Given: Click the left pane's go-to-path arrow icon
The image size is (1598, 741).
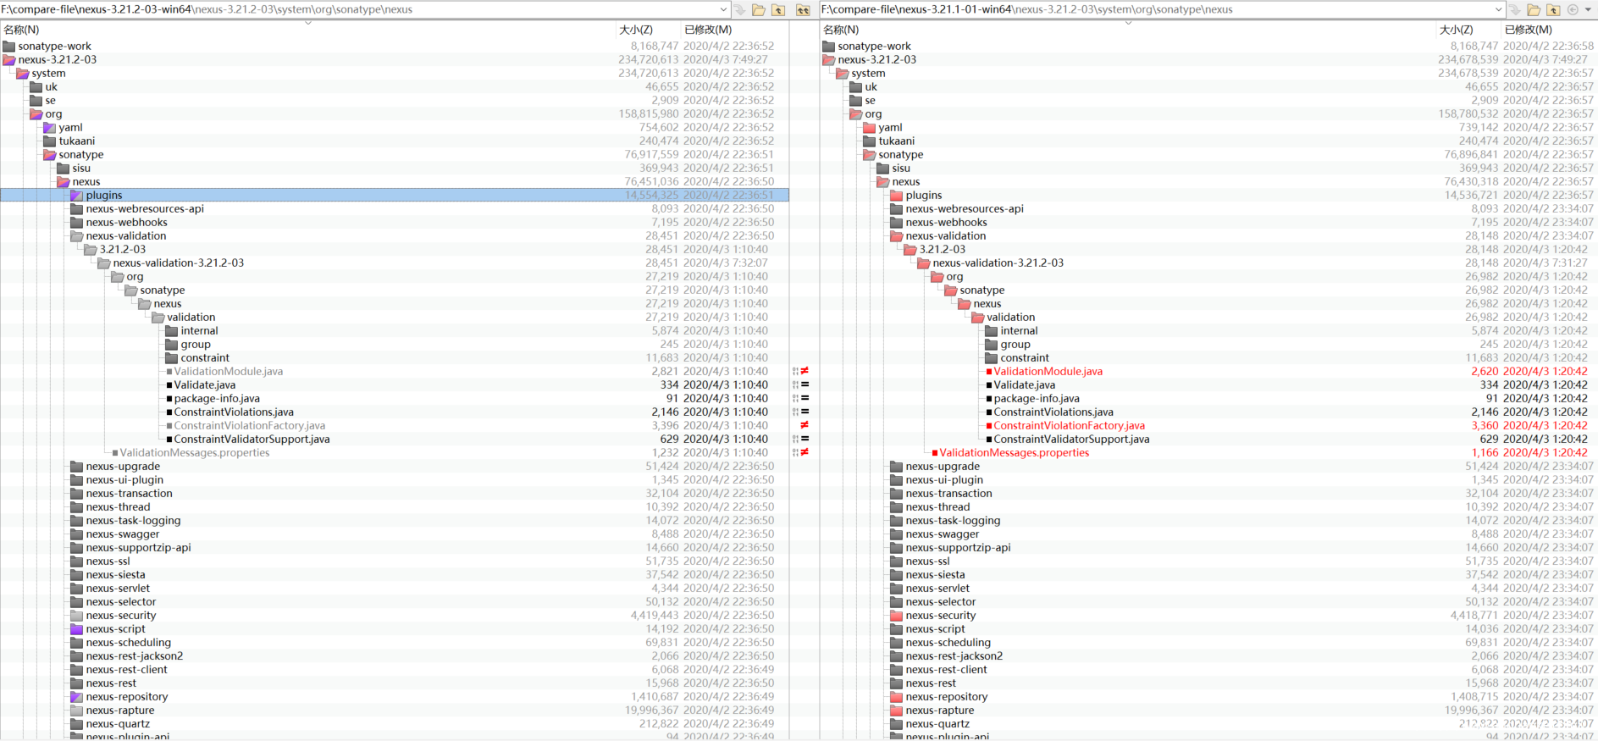Looking at the screenshot, I should click(x=740, y=10).
